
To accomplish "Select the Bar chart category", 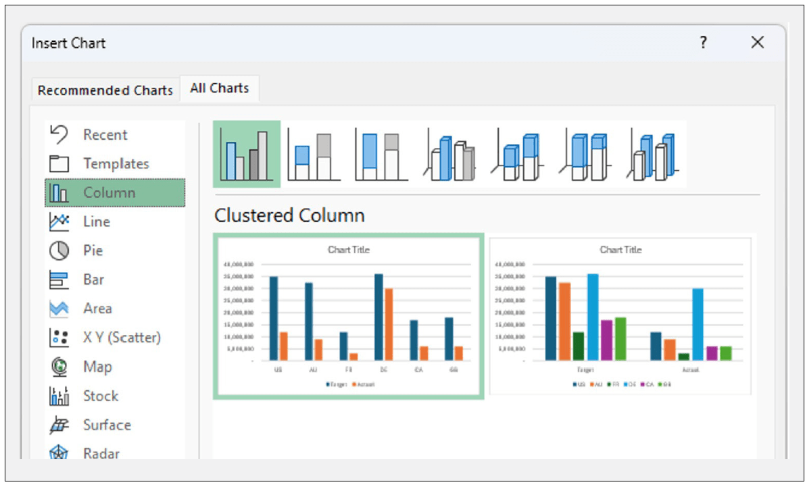I will coord(93,279).
